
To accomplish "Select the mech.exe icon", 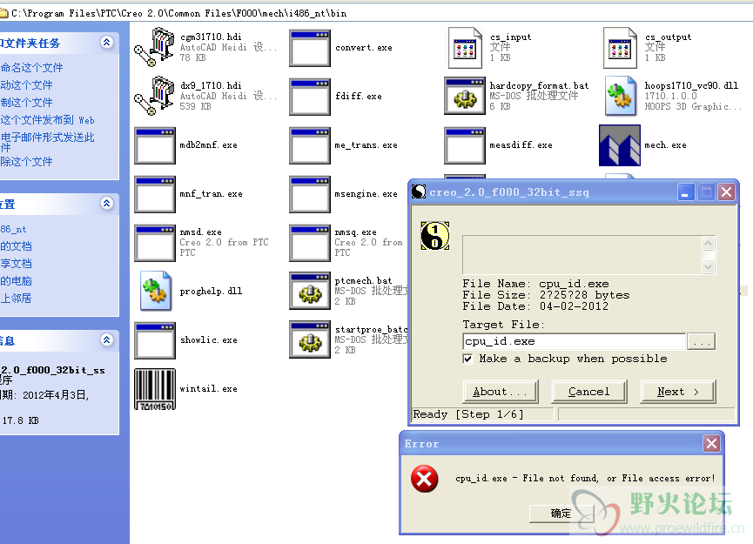I will [620, 145].
